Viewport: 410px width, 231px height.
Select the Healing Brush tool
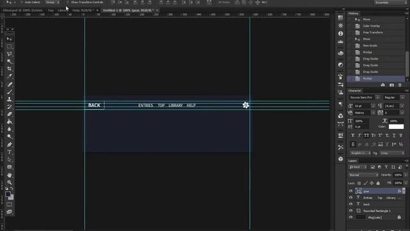tap(10, 84)
